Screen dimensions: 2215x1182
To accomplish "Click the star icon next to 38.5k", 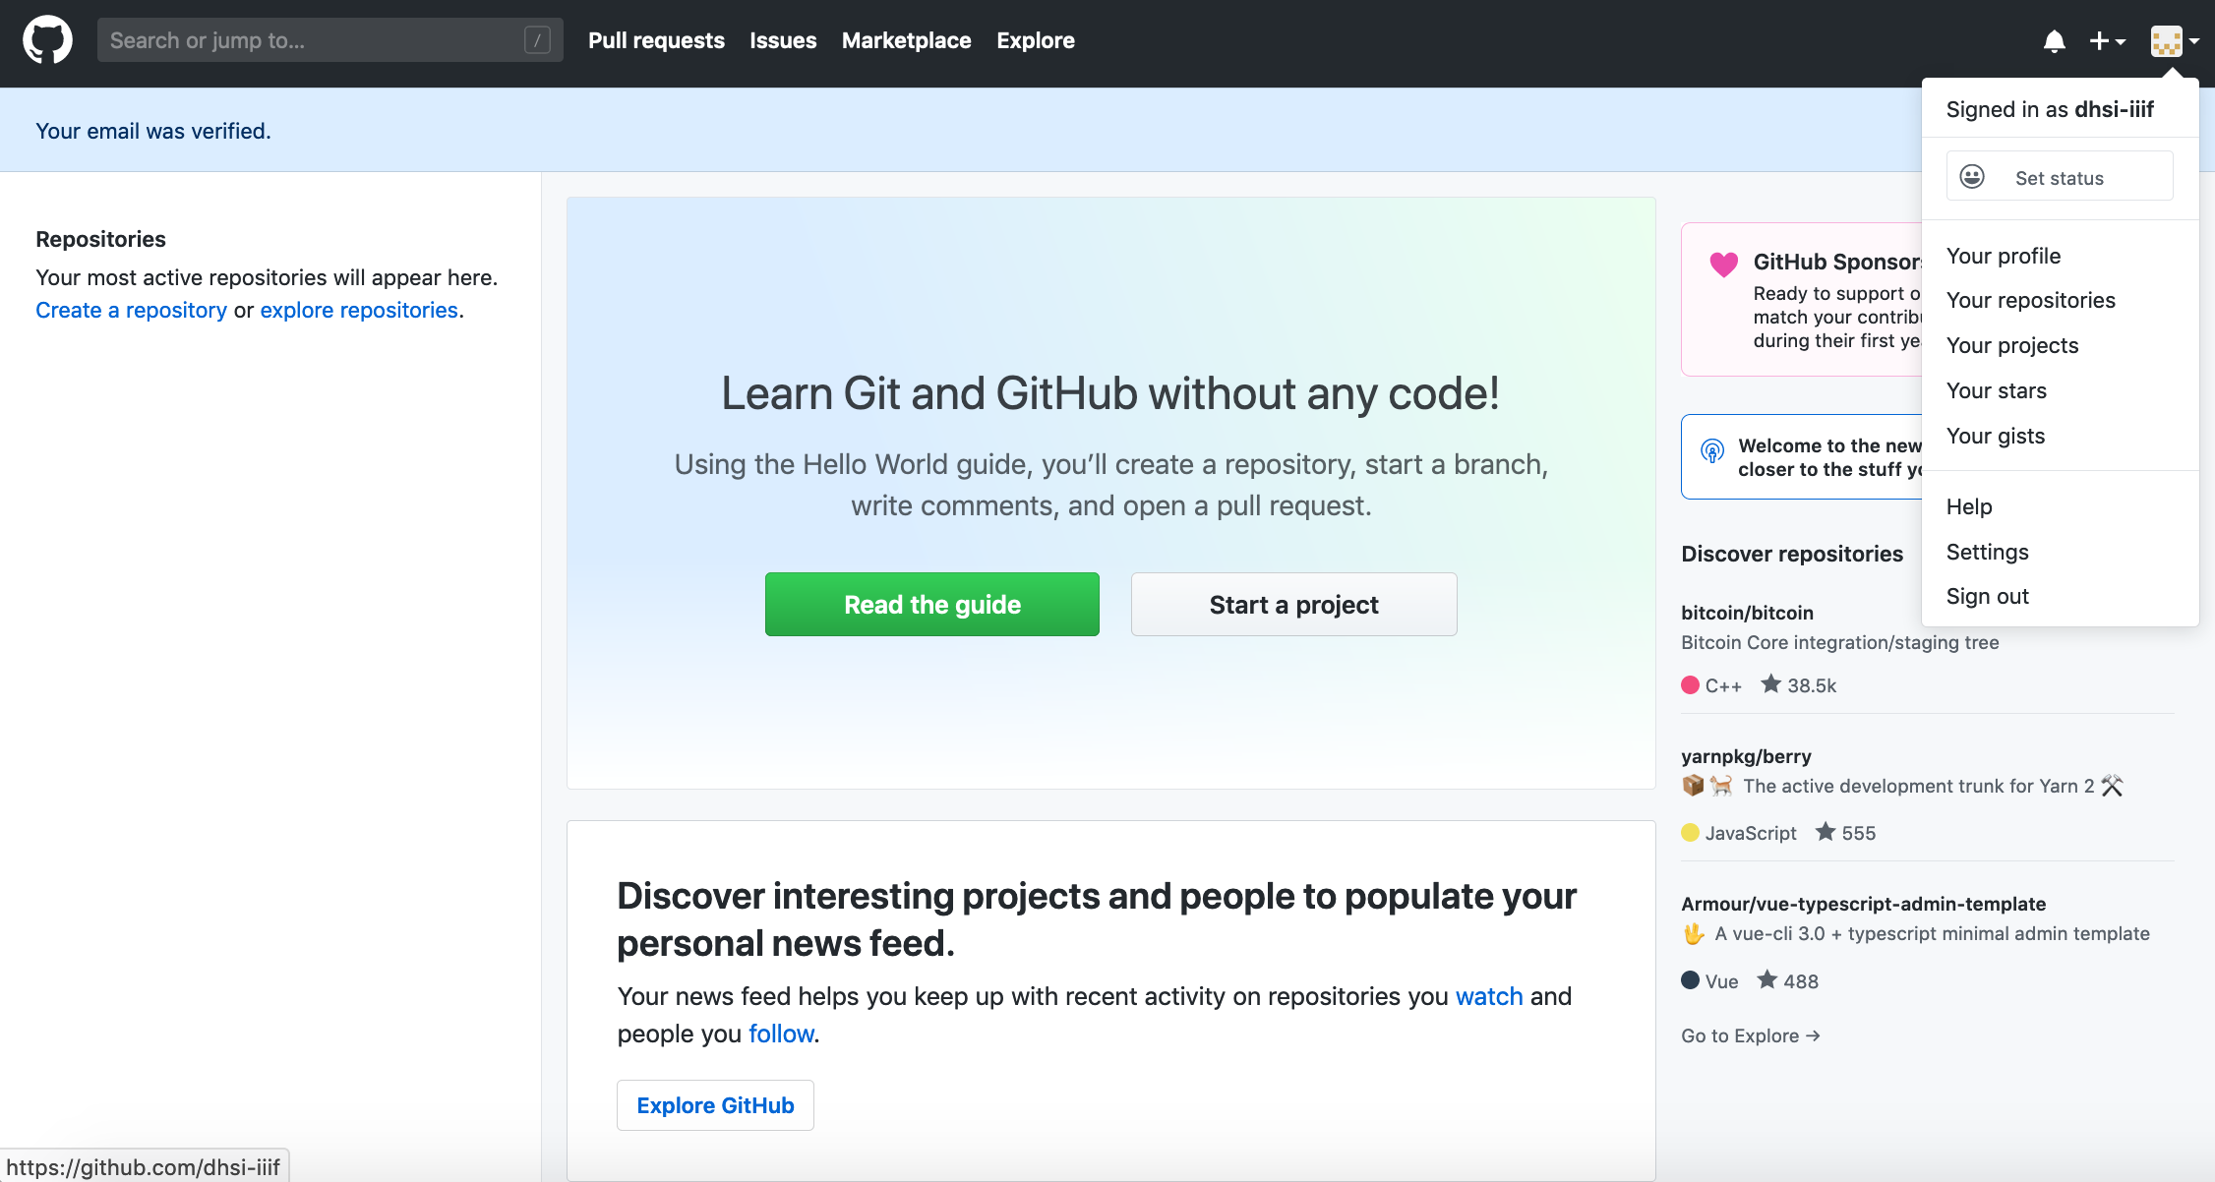I will 1770,683.
